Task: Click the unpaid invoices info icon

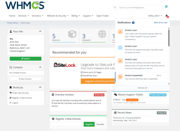Action: click(120, 47)
